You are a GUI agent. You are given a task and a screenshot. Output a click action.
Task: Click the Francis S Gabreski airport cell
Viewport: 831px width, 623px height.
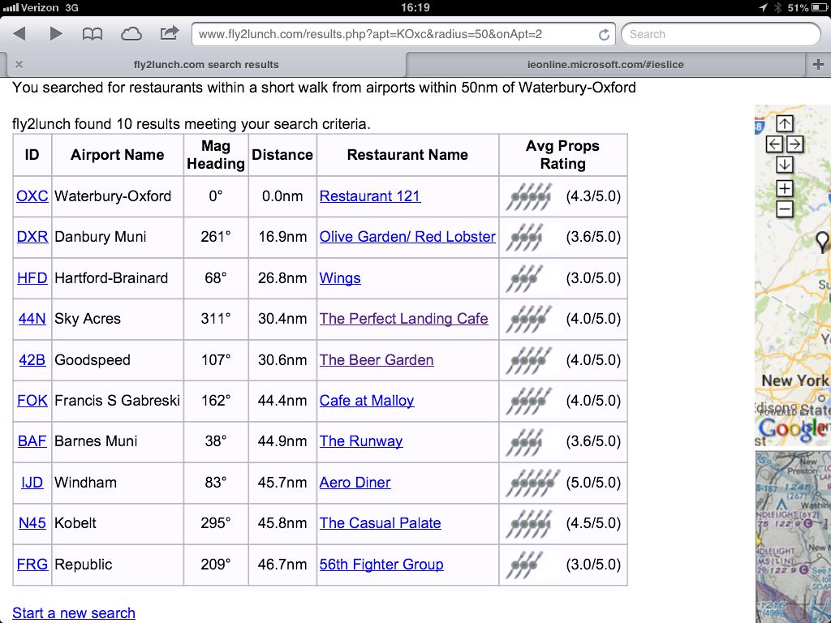(117, 401)
